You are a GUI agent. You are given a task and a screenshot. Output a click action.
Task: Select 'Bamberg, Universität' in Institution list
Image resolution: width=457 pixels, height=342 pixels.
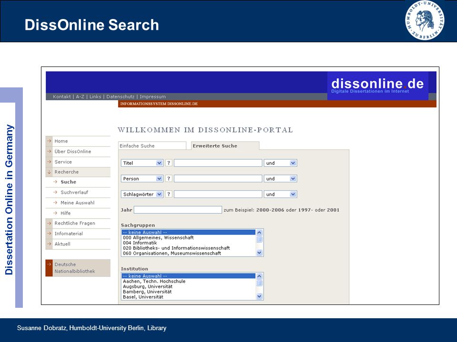tap(189, 292)
